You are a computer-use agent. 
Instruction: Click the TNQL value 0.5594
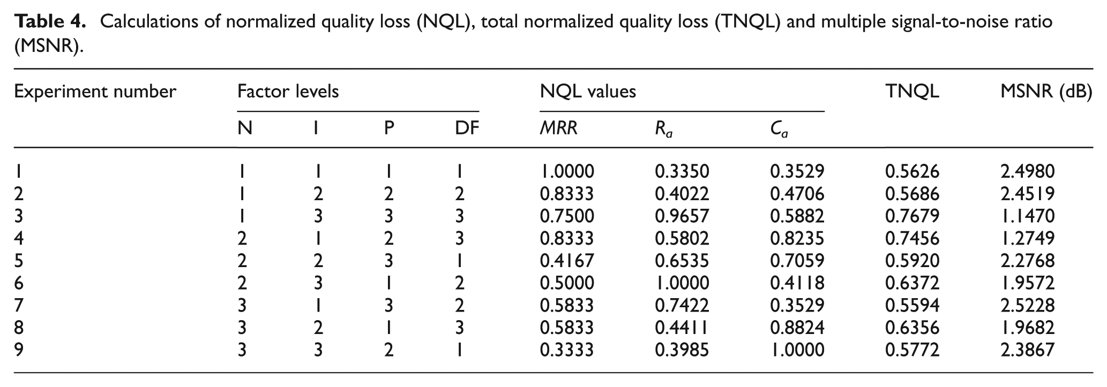tap(912, 305)
